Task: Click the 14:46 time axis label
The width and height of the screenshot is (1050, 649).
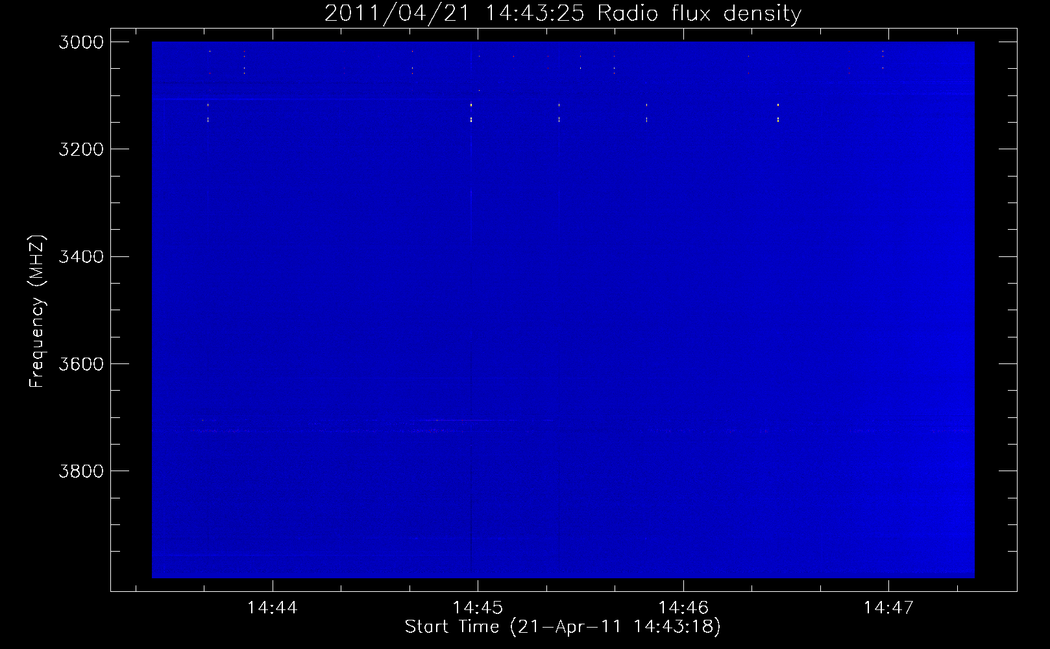Action: tap(683, 607)
